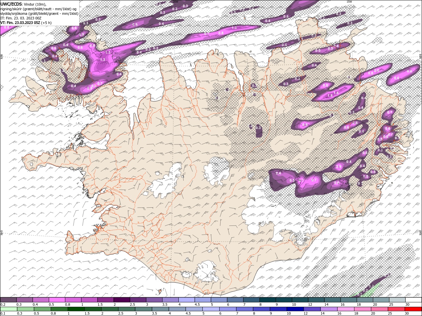Pick the upper legend swatch starting at 12
Screen dimensions: 422x316
316,300
